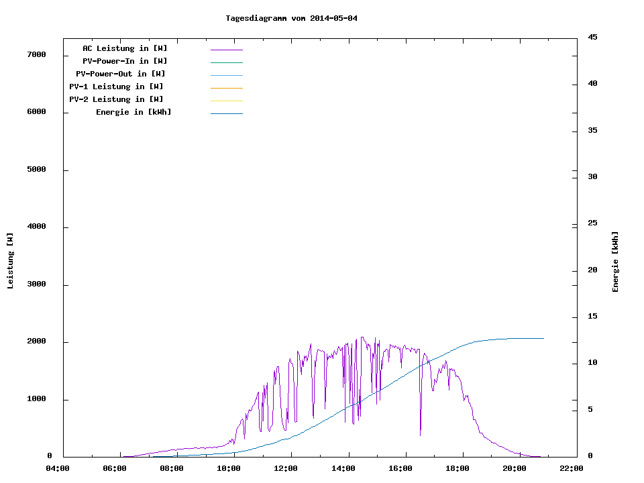Click the 04:00 time axis label

[x=58, y=468]
